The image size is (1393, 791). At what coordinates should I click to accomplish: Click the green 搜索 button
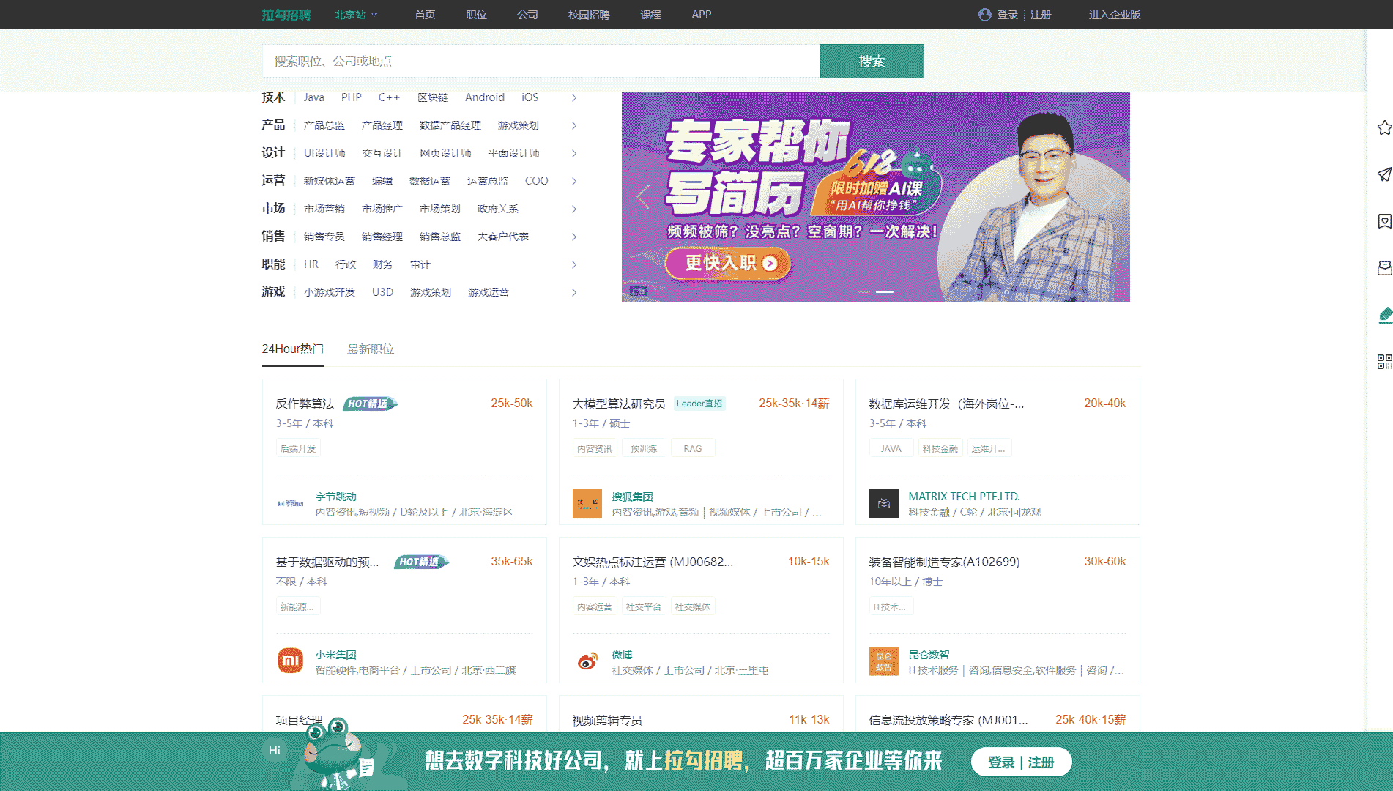tap(872, 61)
